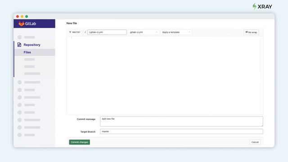Image resolution: width=288 pixels, height=162 pixels.
Task: Click the New file heading
Action: tap(72, 23)
